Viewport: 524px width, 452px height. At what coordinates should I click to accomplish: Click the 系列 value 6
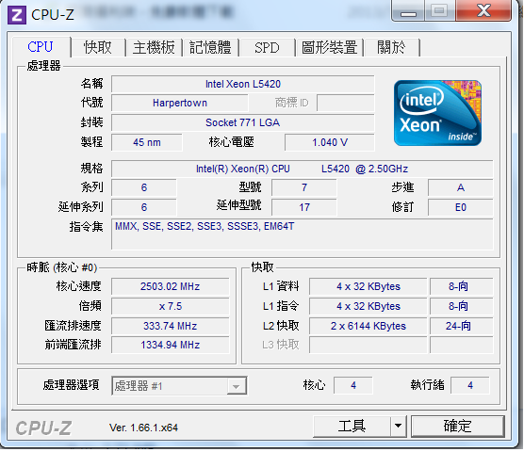[144, 187]
